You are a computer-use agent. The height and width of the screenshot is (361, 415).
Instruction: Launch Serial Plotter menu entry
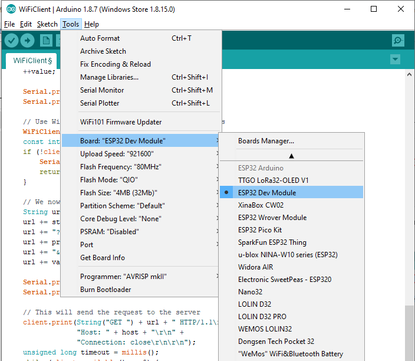pyautogui.click(x=141, y=103)
